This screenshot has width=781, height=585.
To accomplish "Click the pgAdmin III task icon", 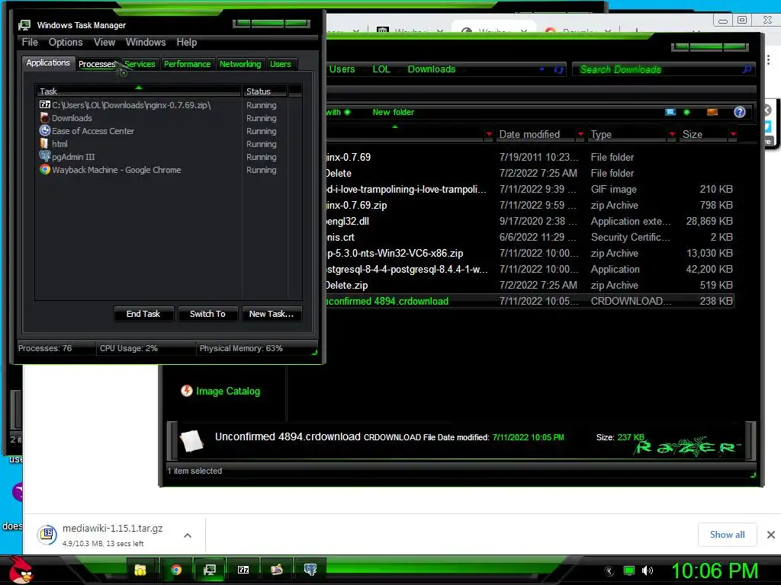I will pyautogui.click(x=45, y=156).
